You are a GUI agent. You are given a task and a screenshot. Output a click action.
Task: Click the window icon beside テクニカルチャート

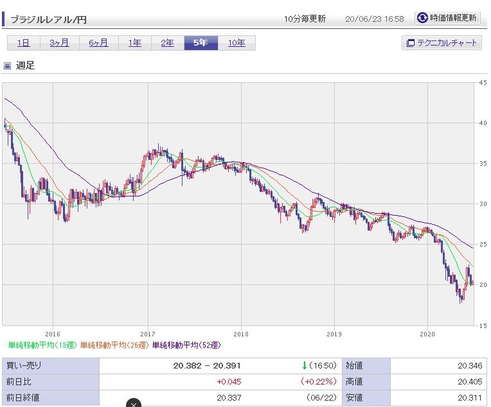pos(410,43)
